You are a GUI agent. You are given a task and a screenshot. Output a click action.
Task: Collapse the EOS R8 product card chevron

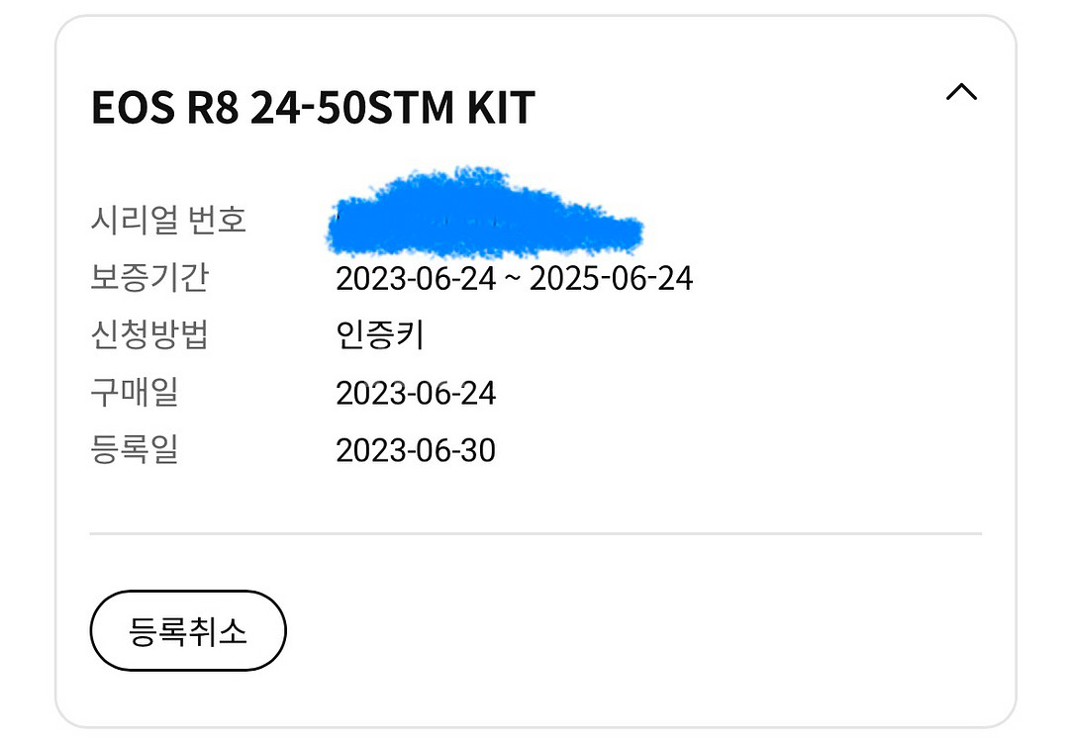point(961,92)
